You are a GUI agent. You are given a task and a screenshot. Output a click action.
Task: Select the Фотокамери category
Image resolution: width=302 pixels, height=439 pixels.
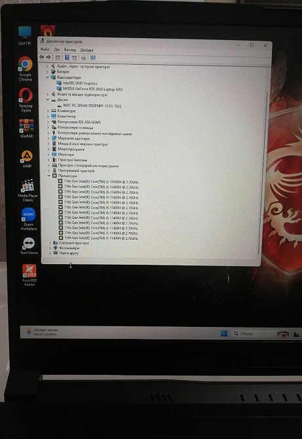(69, 248)
